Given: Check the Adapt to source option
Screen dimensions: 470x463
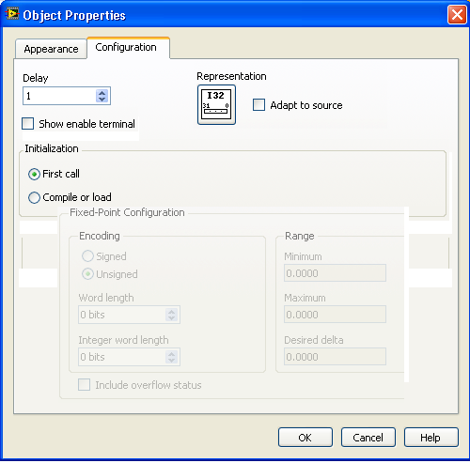Looking at the screenshot, I should (x=258, y=105).
